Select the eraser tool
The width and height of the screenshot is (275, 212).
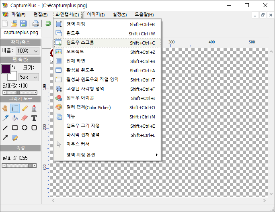25,118
